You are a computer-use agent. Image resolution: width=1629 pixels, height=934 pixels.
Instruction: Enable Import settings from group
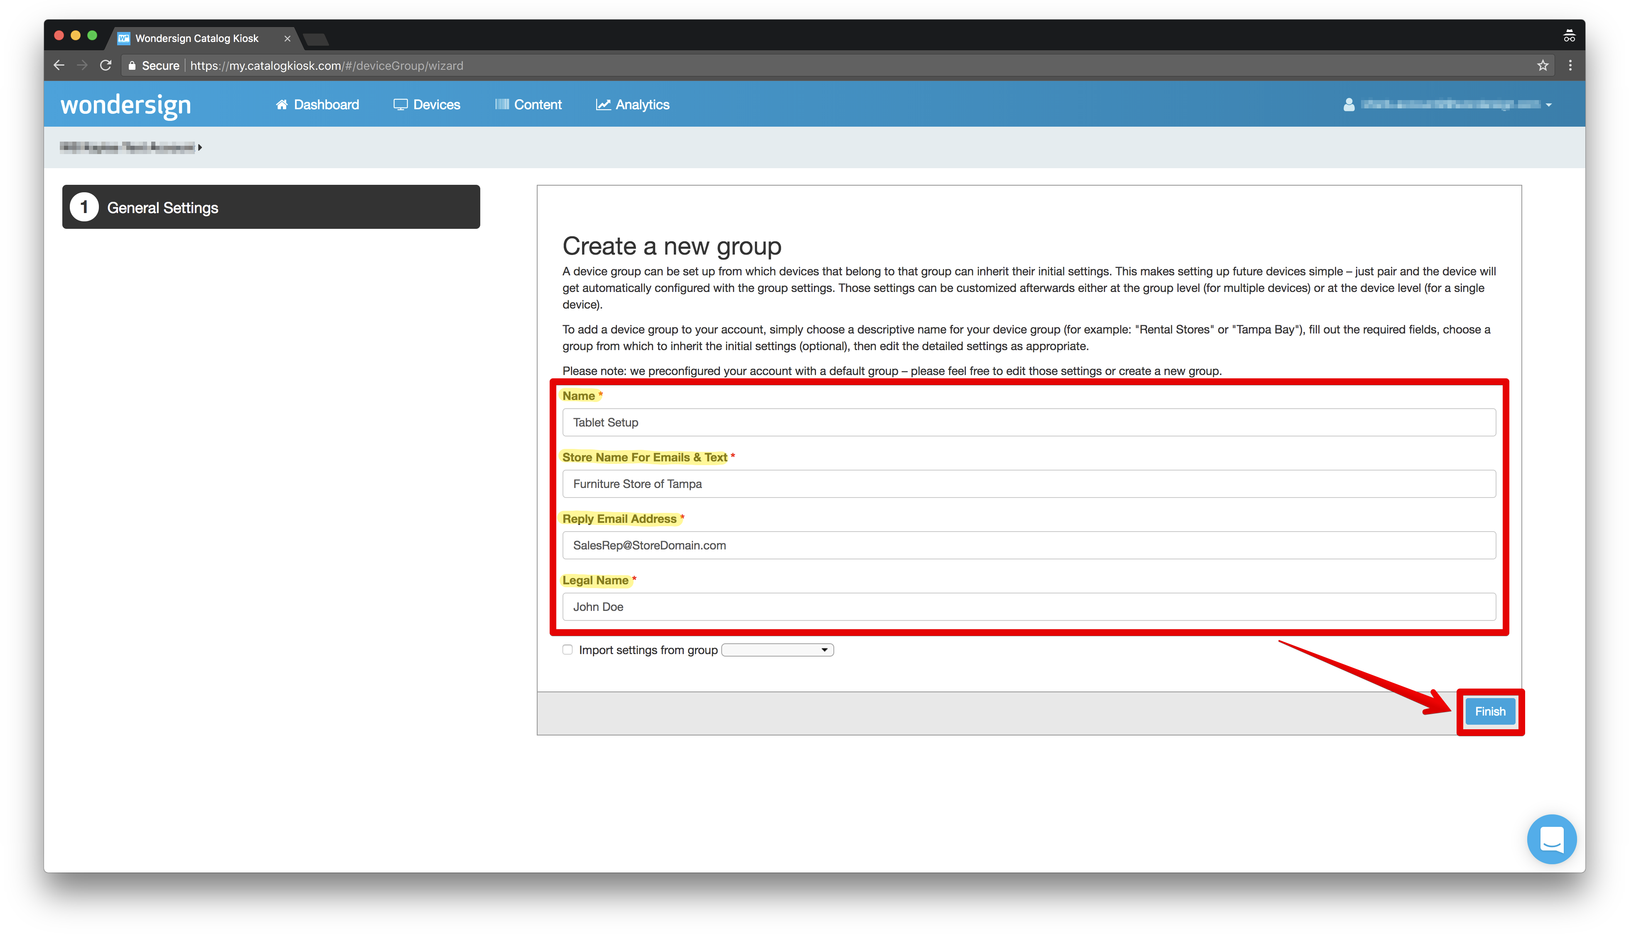(x=567, y=649)
